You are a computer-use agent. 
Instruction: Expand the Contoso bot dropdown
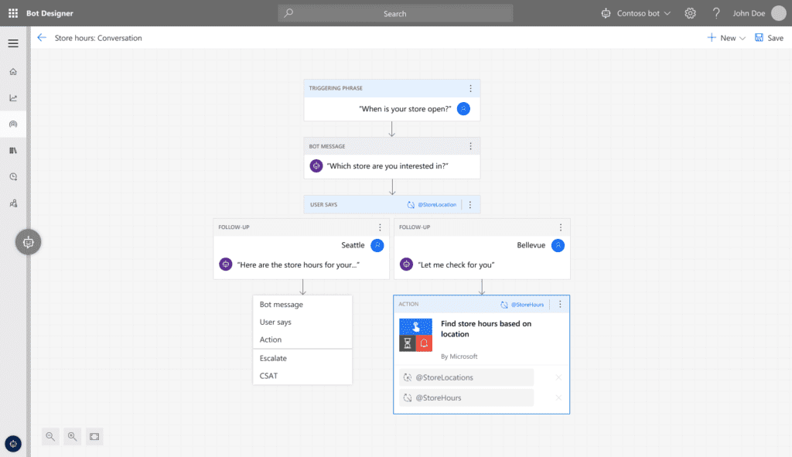pyautogui.click(x=637, y=13)
